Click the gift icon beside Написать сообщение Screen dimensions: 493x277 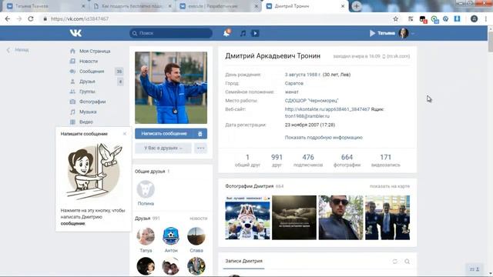coord(200,134)
